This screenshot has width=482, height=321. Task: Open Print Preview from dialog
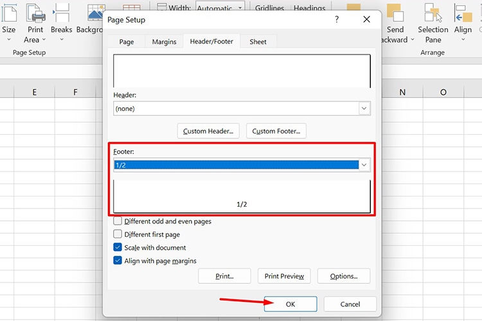(x=284, y=276)
